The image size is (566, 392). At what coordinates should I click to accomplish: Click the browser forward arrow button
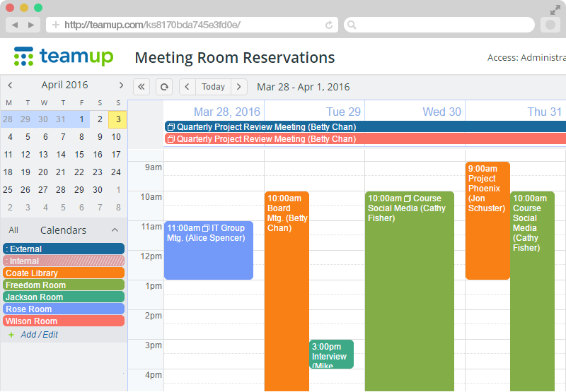tap(31, 25)
